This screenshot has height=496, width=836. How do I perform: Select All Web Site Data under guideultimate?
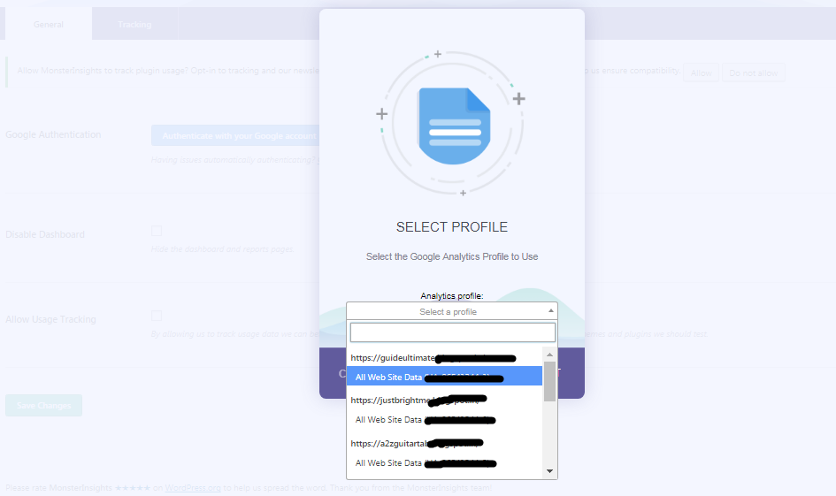pos(445,377)
